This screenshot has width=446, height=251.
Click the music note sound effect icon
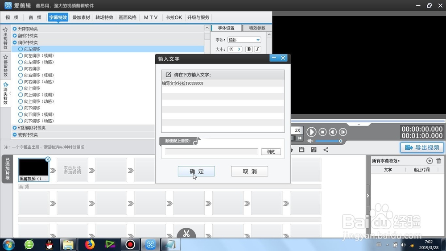(197, 140)
